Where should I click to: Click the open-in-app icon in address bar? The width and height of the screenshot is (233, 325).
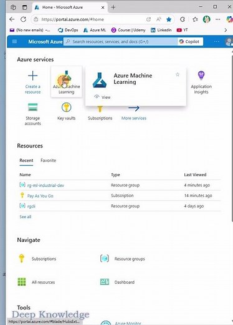point(148,19)
